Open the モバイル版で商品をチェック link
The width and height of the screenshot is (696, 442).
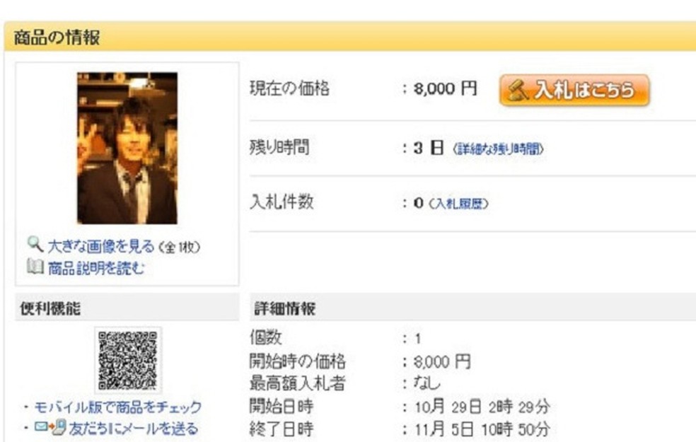118,407
